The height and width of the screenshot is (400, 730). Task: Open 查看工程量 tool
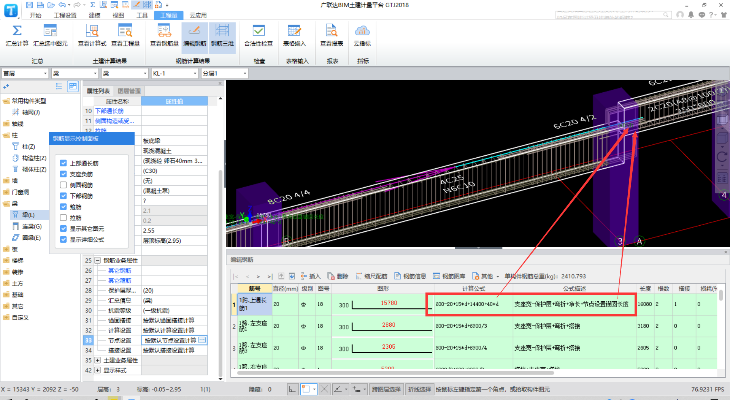pyautogui.click(x=125, y=36)
